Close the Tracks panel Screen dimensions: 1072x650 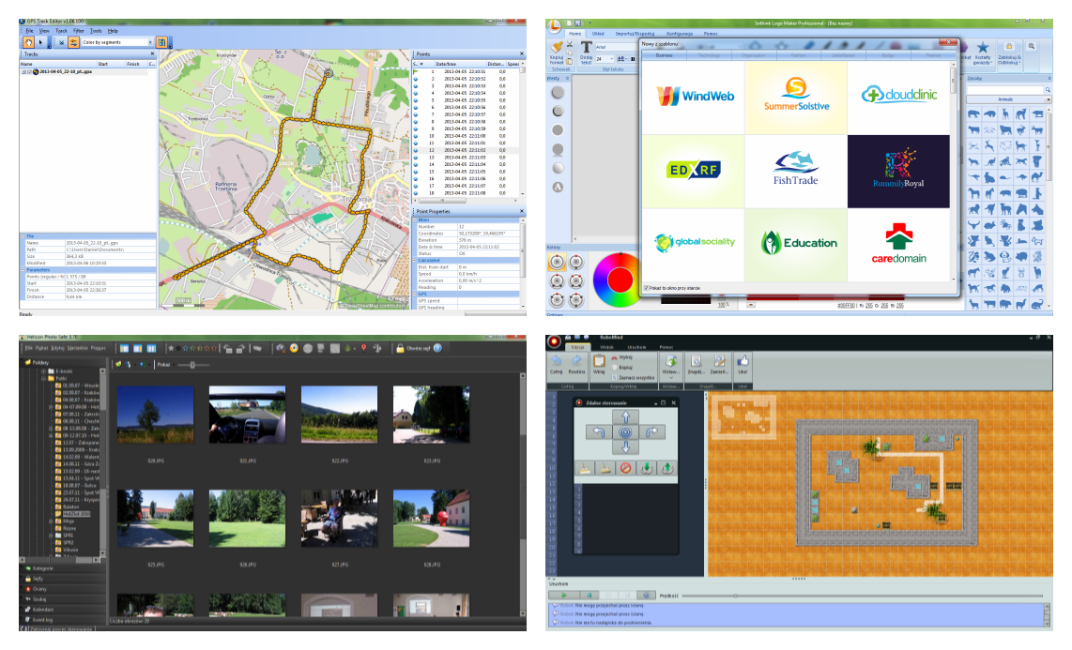(152, 54)
